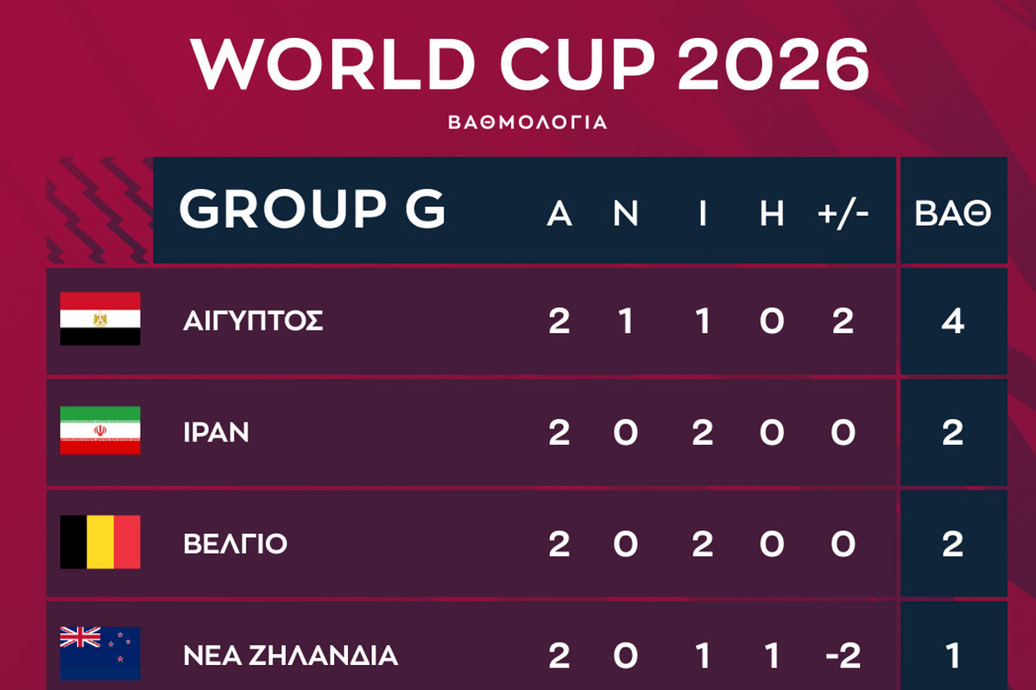
Task: Click Egypt's points value 4
Action: [953, 321]
